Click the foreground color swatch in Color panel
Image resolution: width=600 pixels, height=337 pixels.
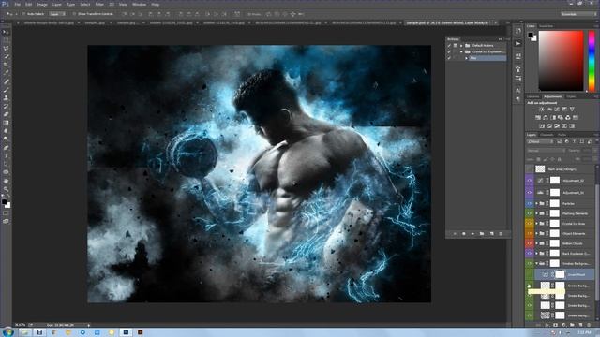click(531, 36)
